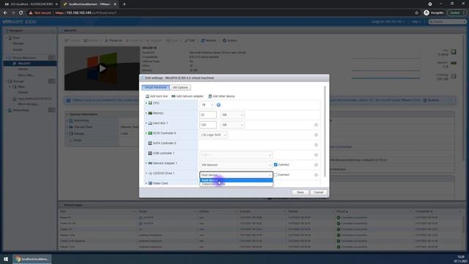This screenshot has height=264, width=469.
Task: Click the Edit pencil toolbar button
Action: (x=190, y=40)
